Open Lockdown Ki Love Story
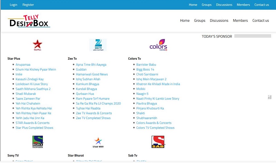Image resolution: width=276 pixels, height=163 pixels. pyautogui.click(x=32, y=84)
